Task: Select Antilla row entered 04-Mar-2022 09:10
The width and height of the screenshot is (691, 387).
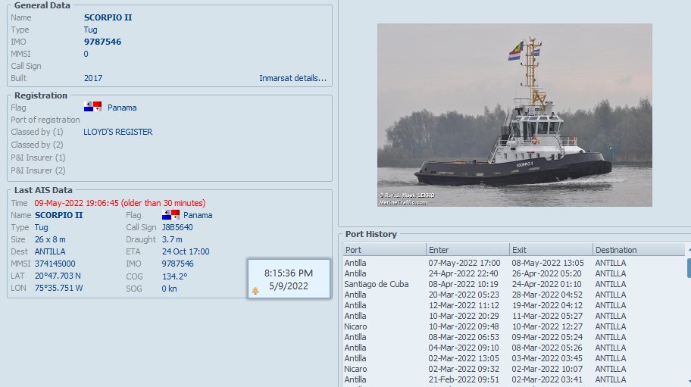Action: [514, 348]
